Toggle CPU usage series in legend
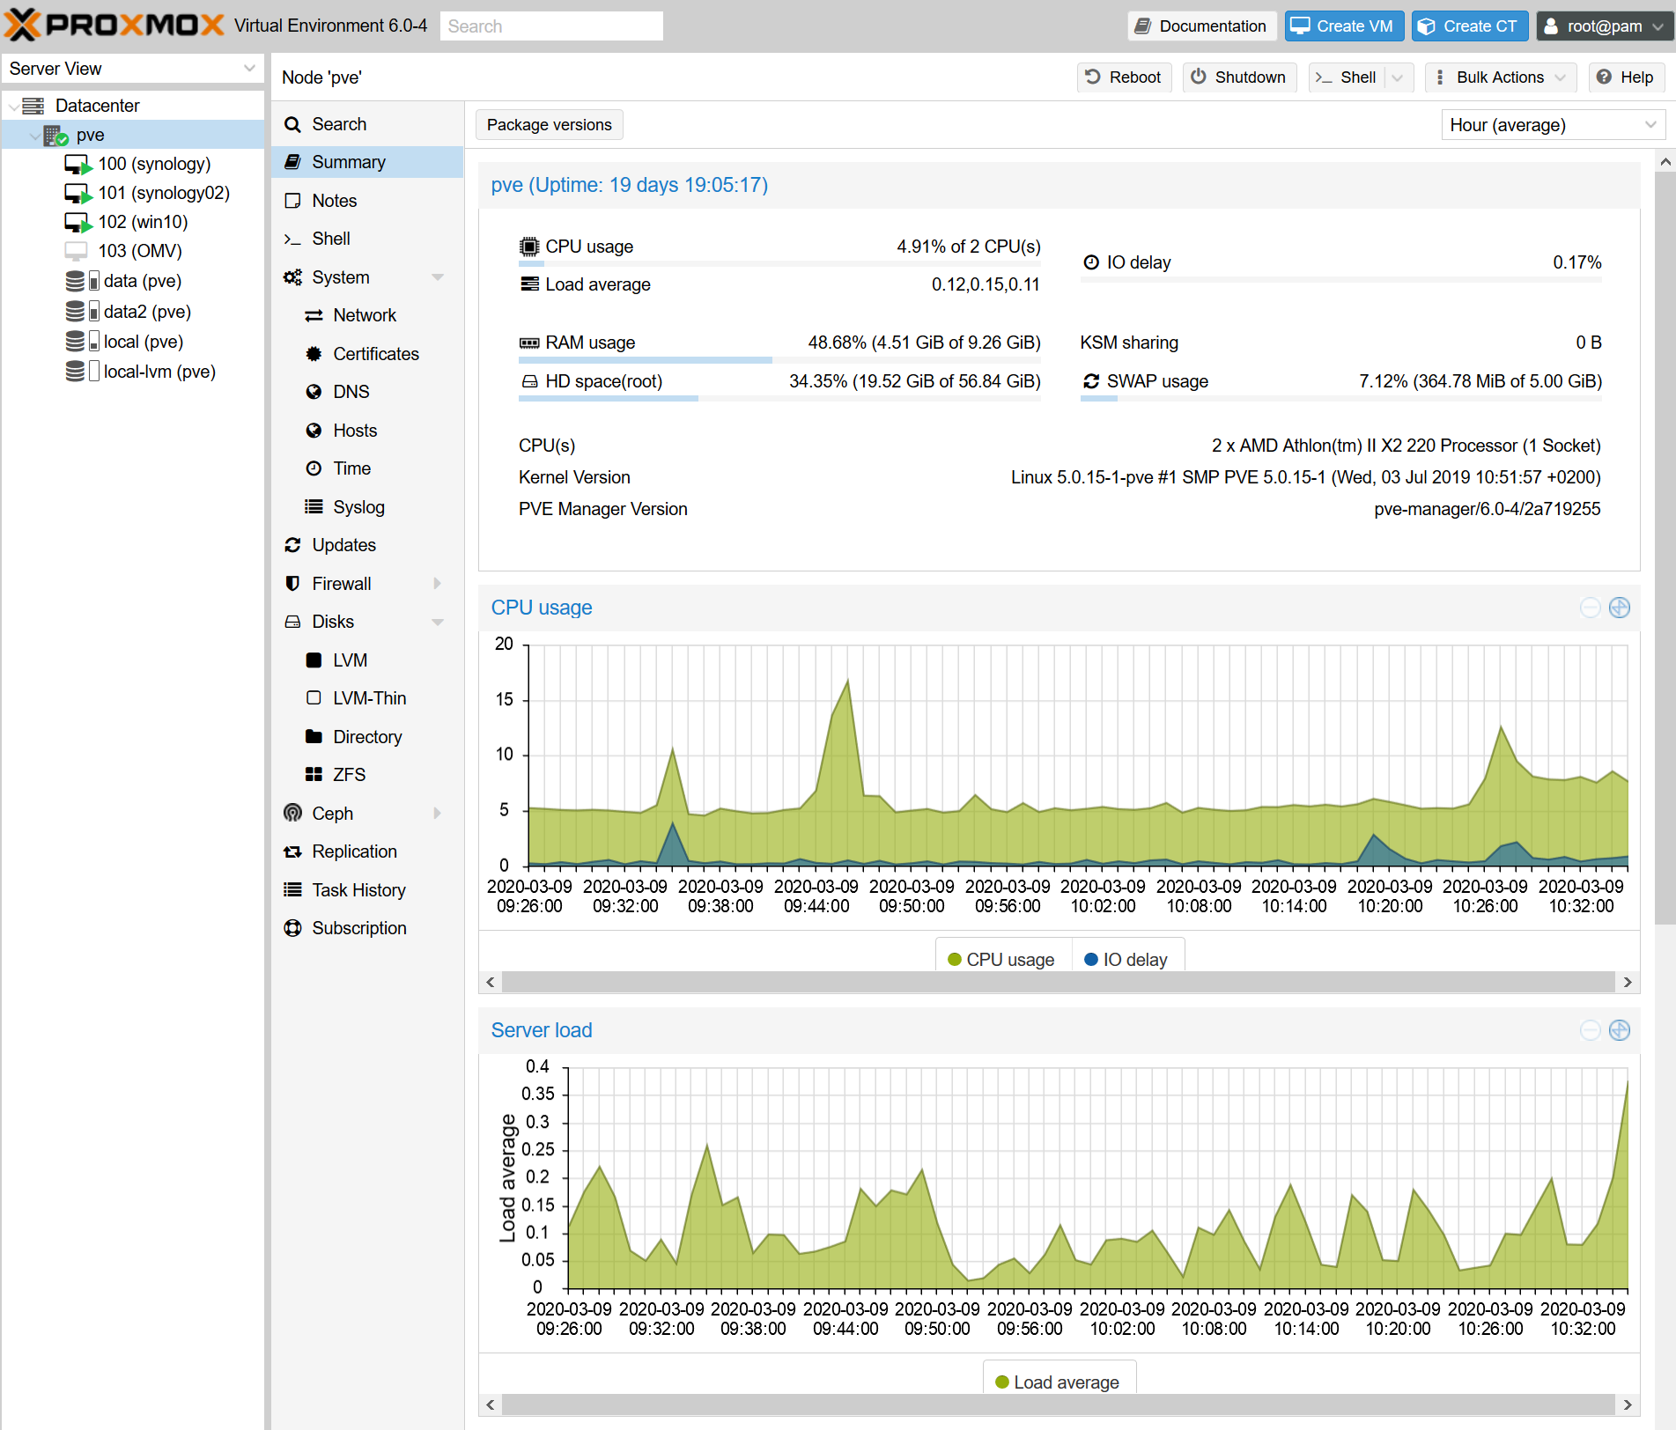 click(1001, 960)
